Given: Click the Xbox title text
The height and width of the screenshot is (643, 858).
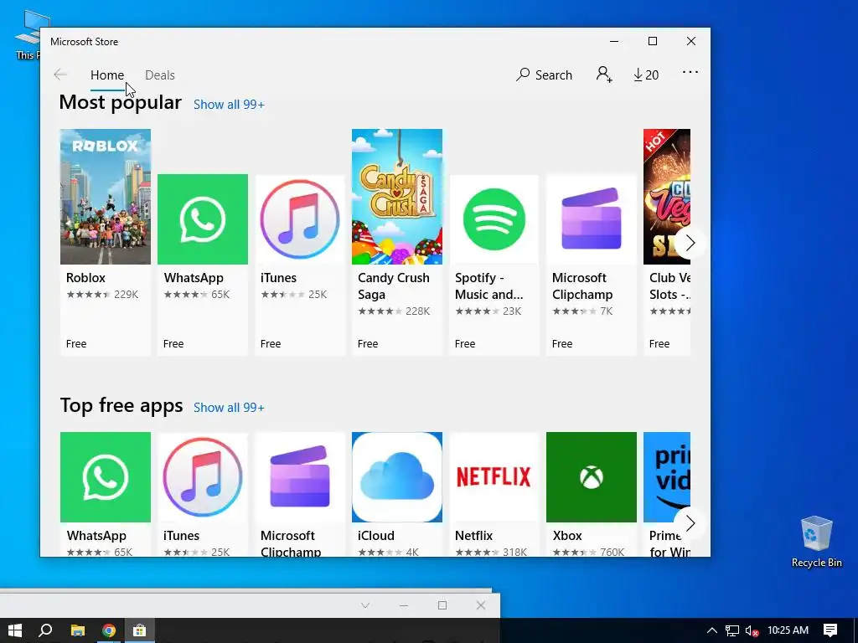Looking at the screenshot, I should [567, 536].
